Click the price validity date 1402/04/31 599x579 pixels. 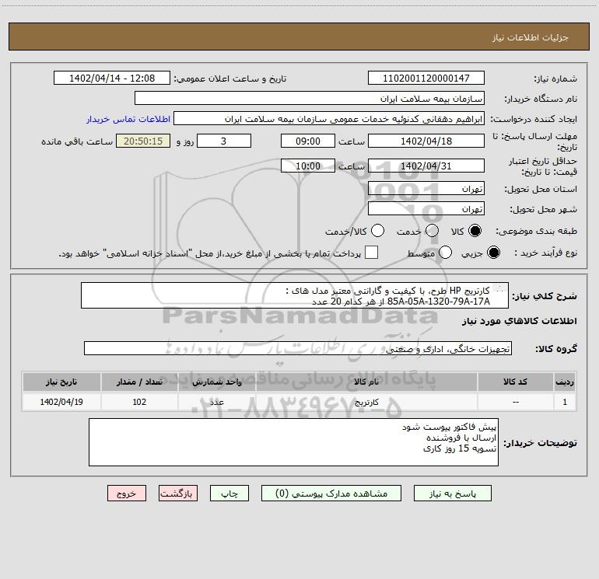coord(426,166)
